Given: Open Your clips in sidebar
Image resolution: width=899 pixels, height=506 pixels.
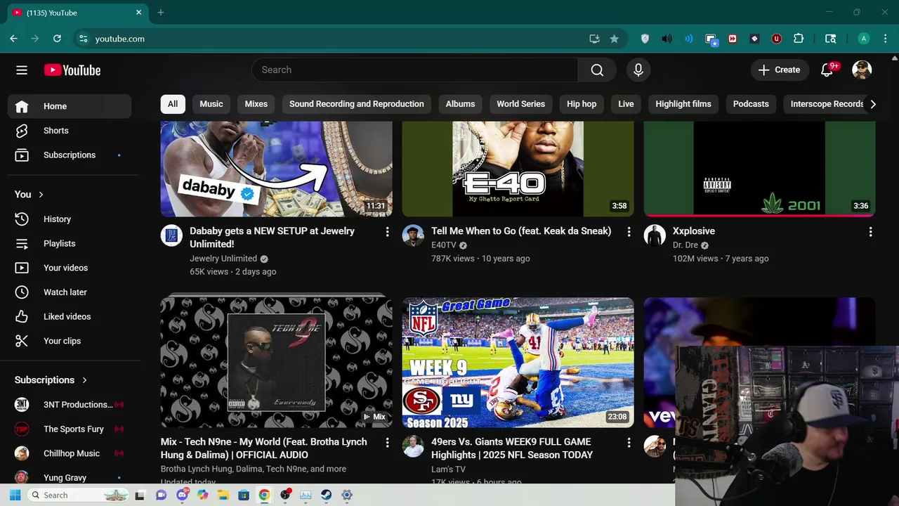Looking at the screenshot, I should pos(70,341).
